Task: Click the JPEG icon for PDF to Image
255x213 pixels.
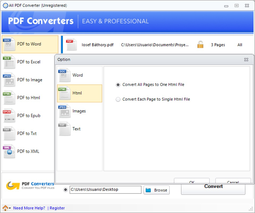Action: 9,80
